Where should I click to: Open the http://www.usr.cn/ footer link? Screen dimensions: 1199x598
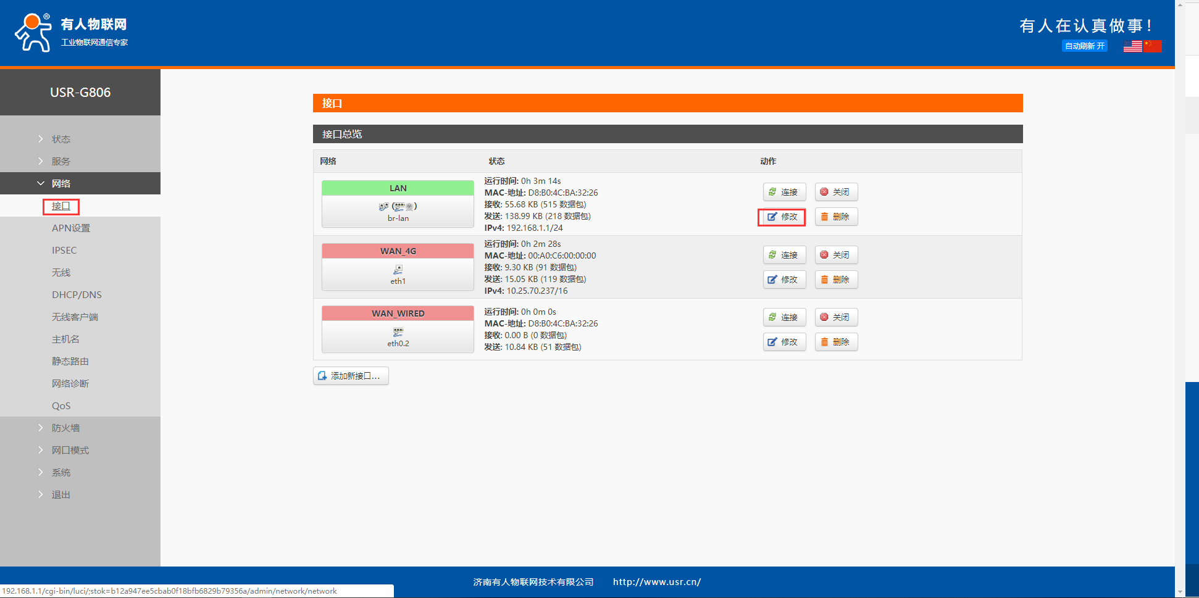click(656, 582)
